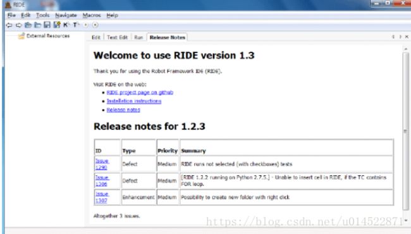Click the Go Back arrow in toolbar
The height and width of the screenshot is (234, 411).
tap(9, 25)
